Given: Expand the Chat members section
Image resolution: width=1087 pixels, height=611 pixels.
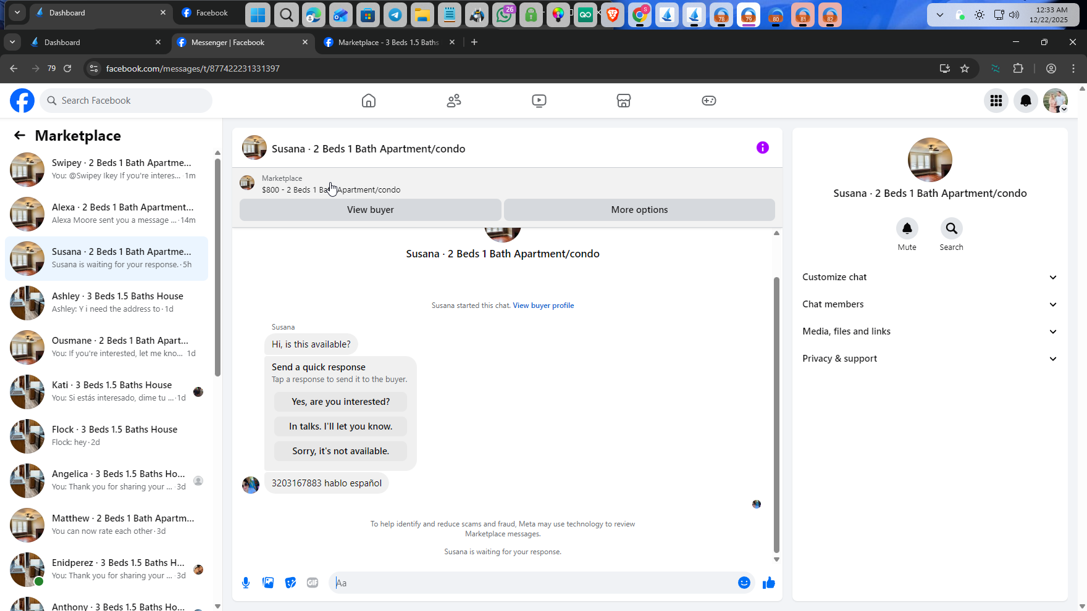Looking at the screenshot, I should click(x=930, y=304).
